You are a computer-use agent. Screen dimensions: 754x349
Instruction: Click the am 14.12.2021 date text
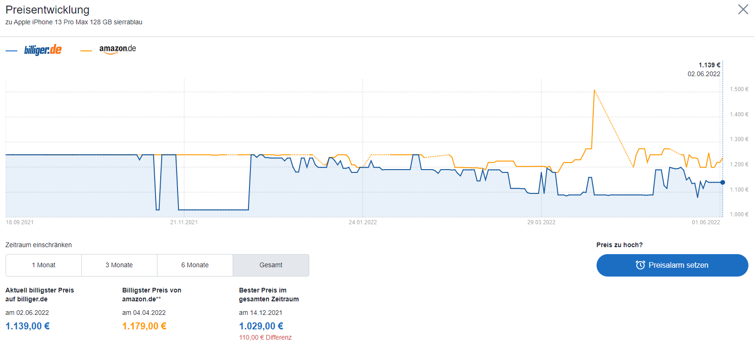click(261, 313)
